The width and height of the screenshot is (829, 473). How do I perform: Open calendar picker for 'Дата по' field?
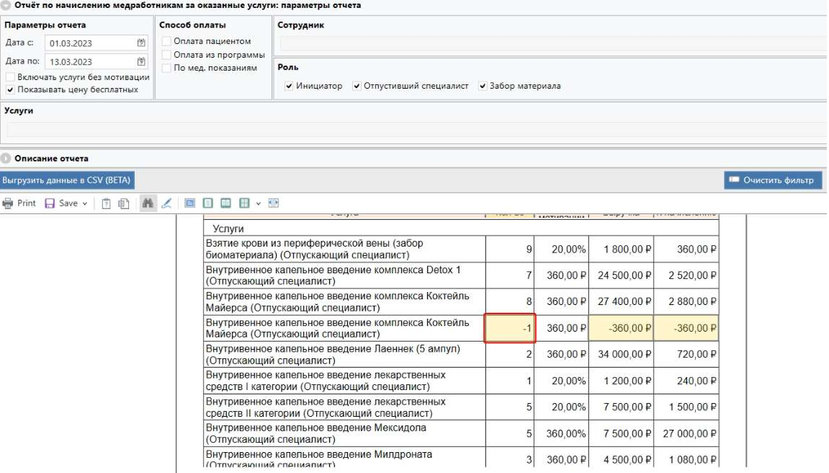pyautogui.click(x=141, y=62)
